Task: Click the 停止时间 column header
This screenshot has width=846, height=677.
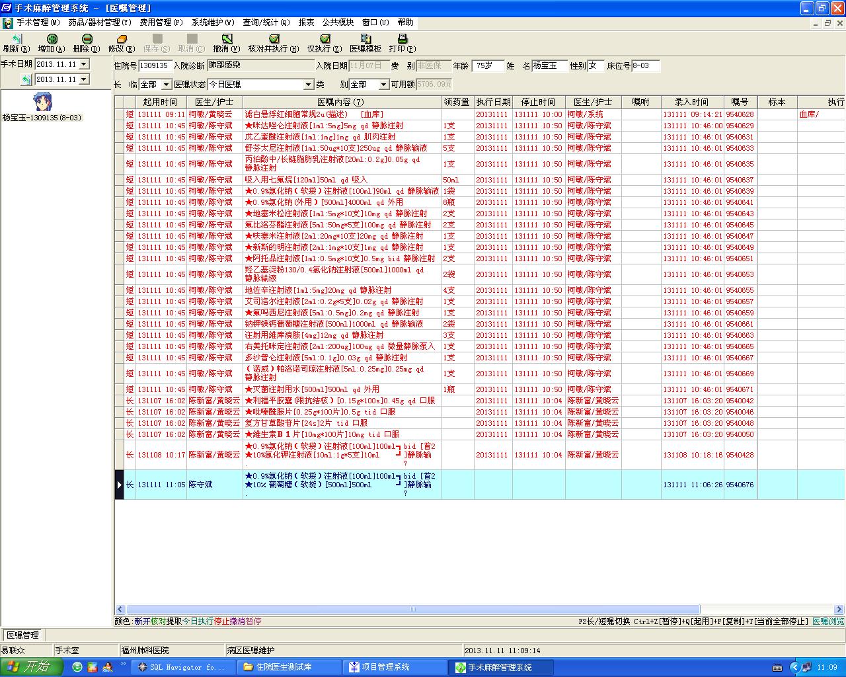Action: pos(539,102)
